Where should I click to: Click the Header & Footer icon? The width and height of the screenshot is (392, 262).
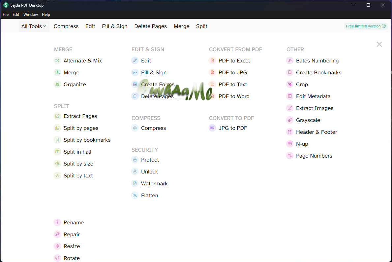click(x=290, y=132)
